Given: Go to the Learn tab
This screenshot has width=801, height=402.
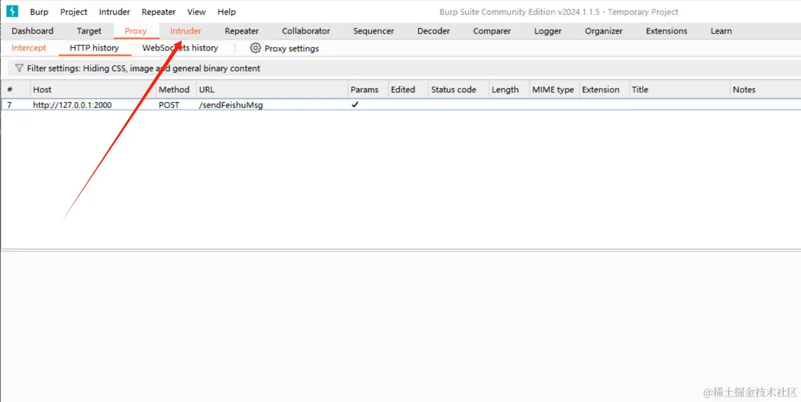Looking at the screenshot, I should (x=721, y=31).
